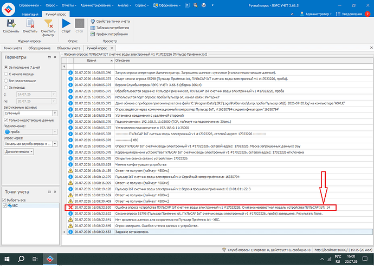374x266 pixels.
Task: Open Task View on the taskbar
Action: tap(35, 259)
